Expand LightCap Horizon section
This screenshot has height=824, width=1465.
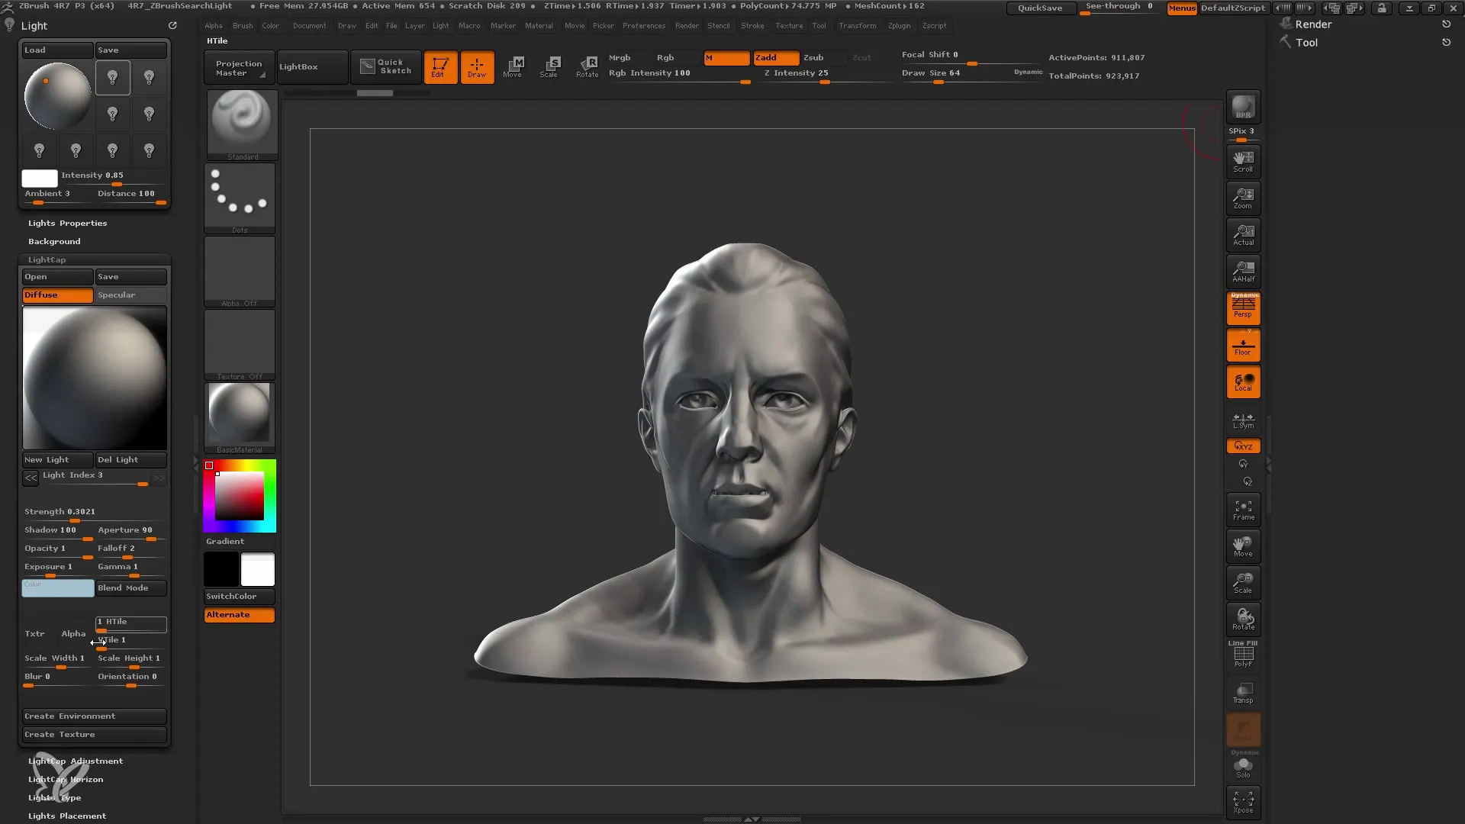tap(66, 780)
